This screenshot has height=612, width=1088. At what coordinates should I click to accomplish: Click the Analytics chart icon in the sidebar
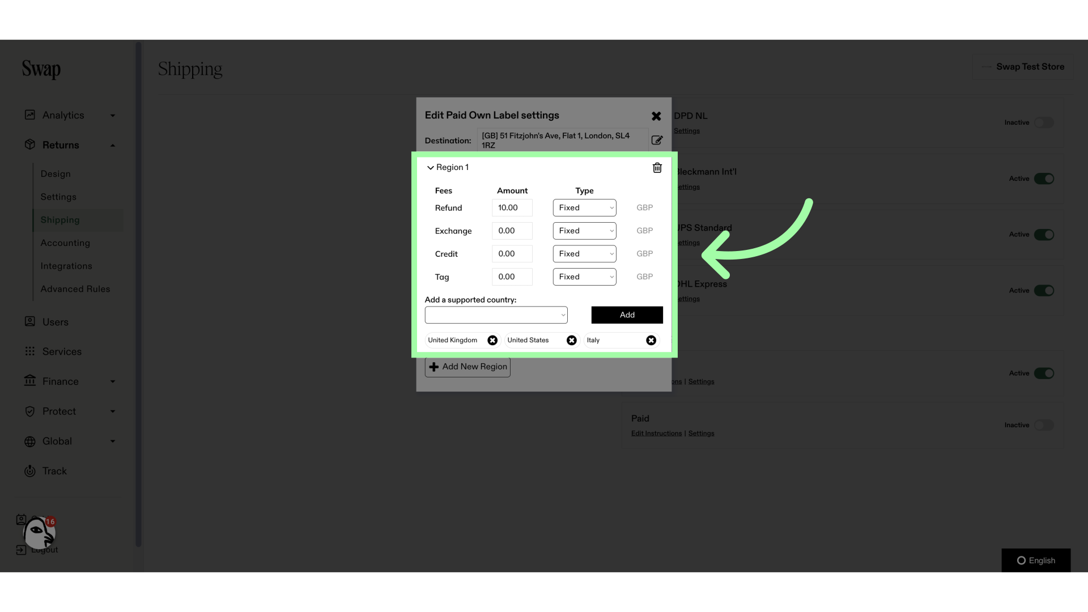coord(30,115)
